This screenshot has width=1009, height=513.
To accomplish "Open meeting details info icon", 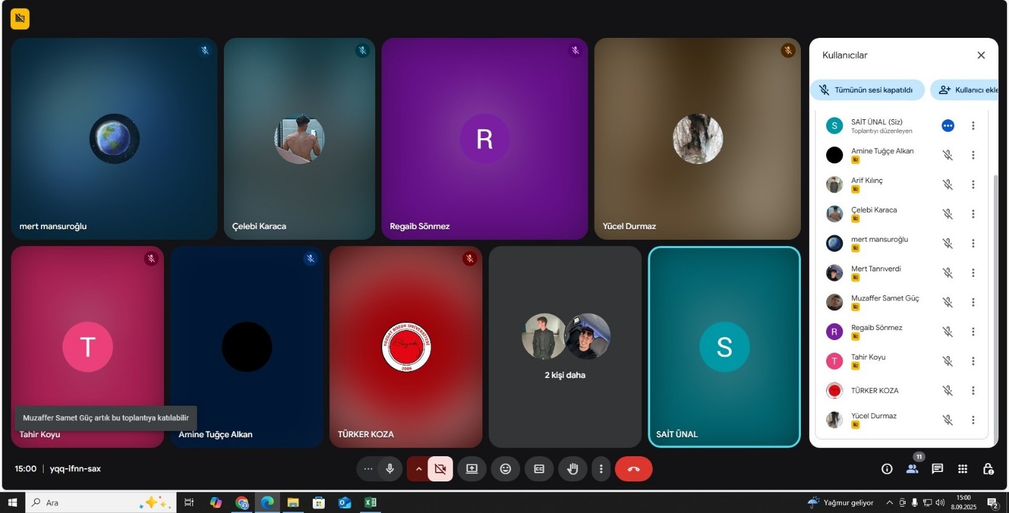I will [x=887, y=469].
